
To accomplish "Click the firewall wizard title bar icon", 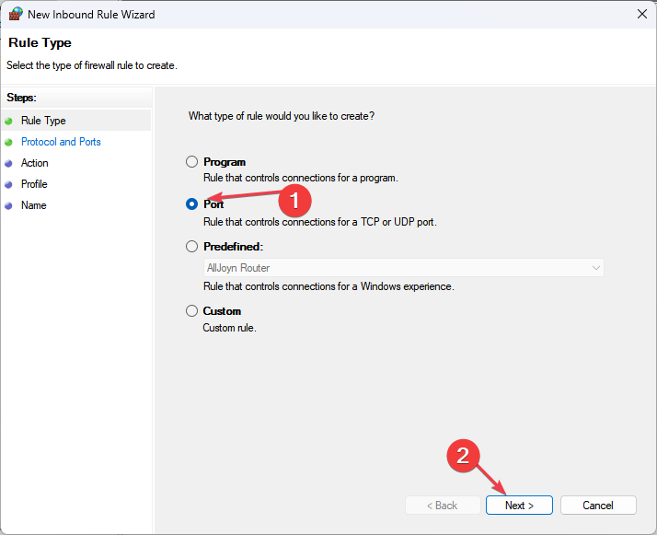I will (16, 15).
